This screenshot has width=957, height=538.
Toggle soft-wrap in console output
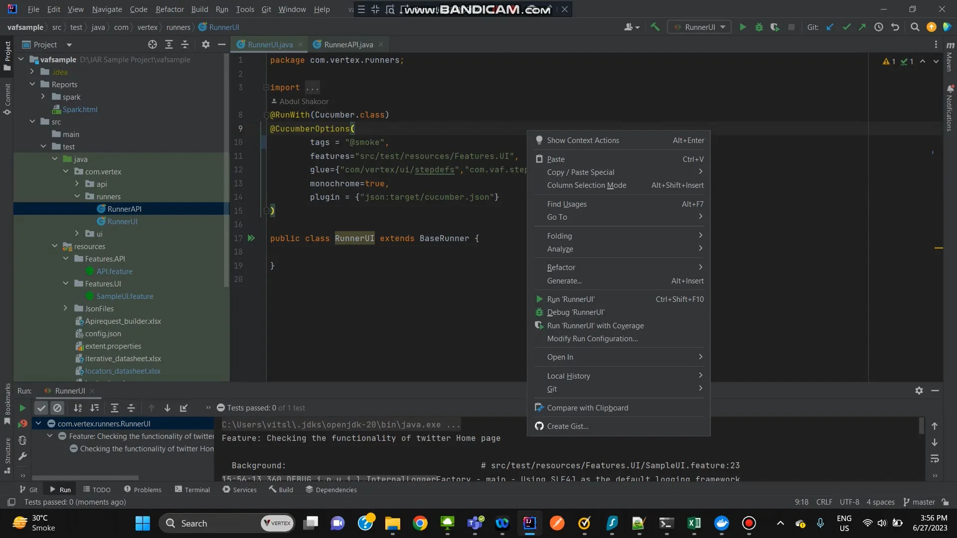(x=935, y=458)
